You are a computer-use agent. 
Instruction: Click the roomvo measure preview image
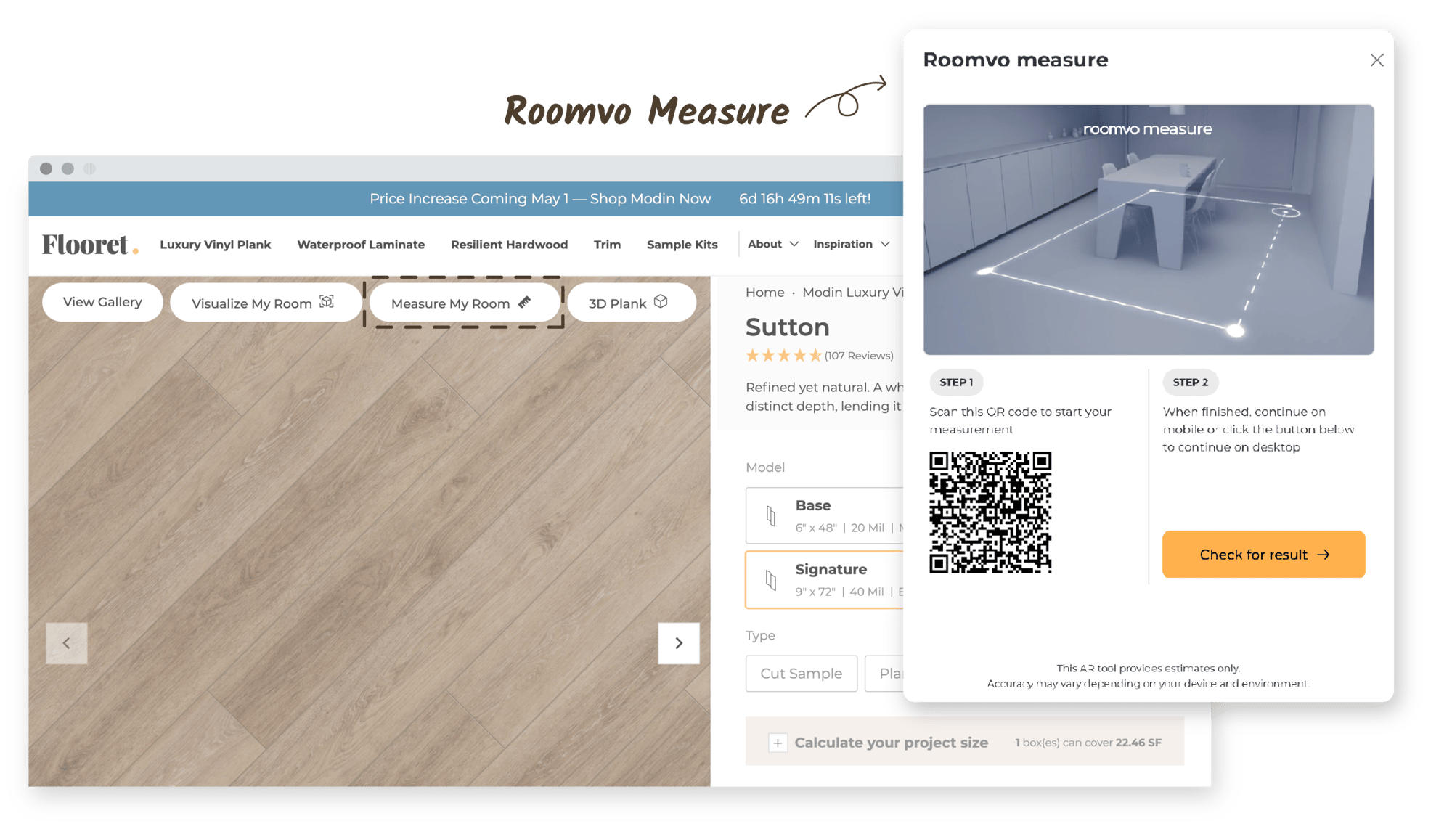pyautogui.click(x=1149, y=229)
